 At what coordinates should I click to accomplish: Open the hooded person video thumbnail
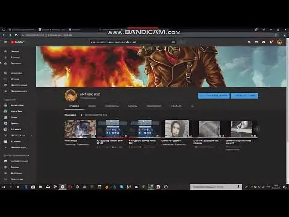[x=177, y=129]
